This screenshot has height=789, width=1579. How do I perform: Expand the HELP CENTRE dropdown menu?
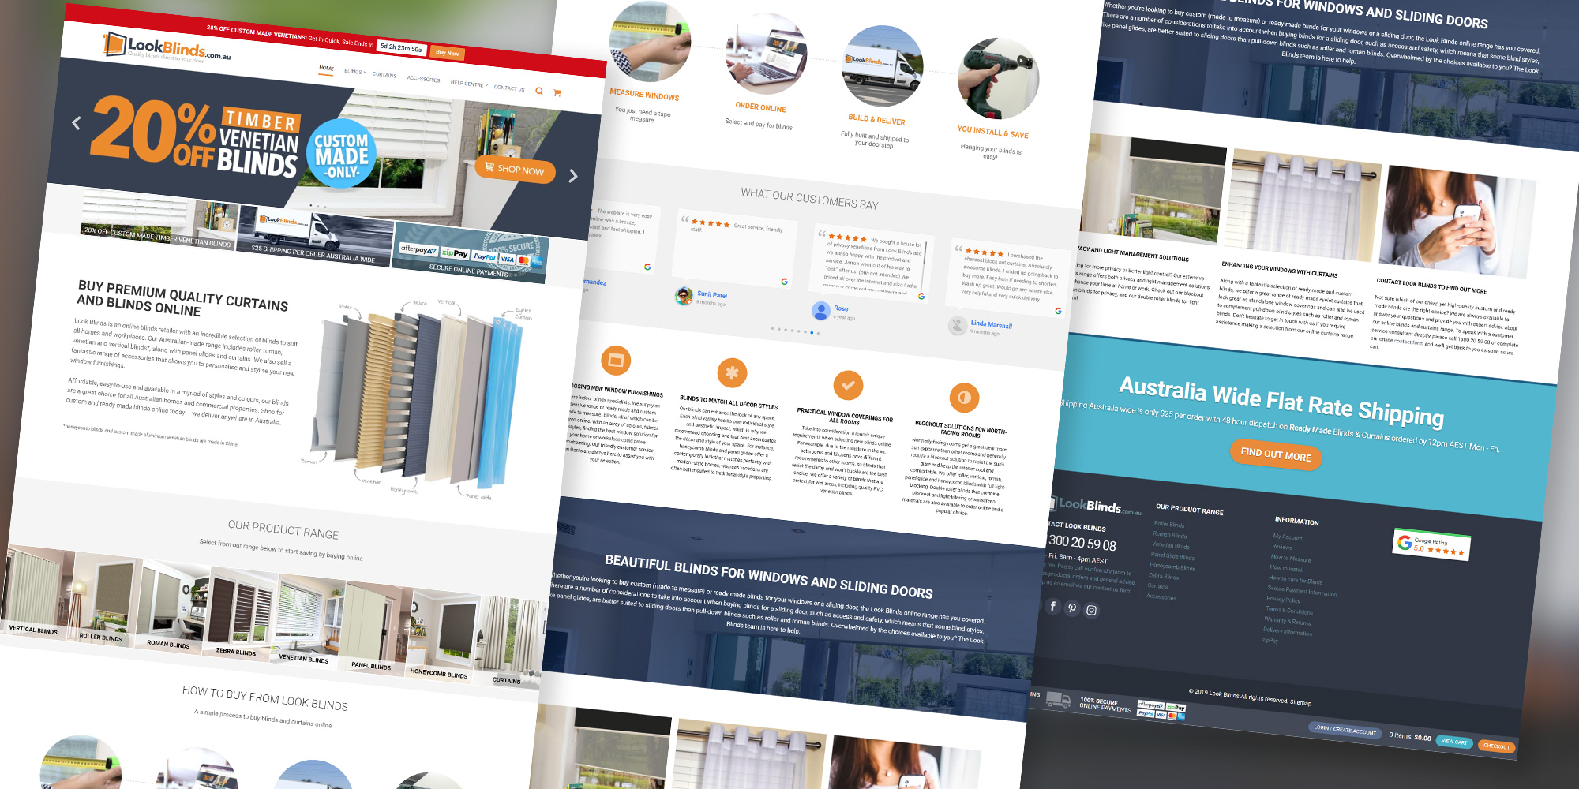[469, 84]
